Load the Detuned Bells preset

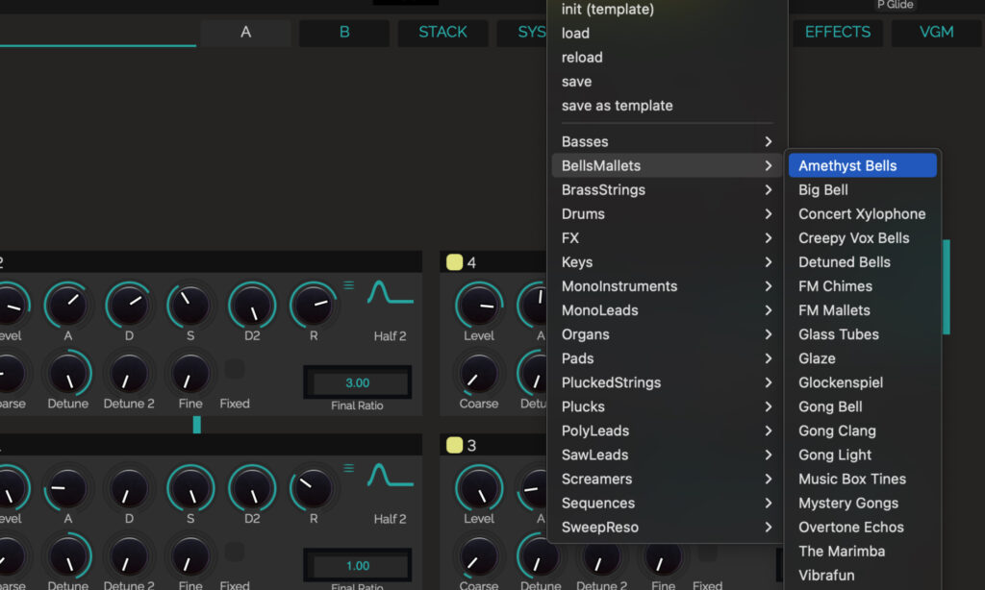[x=863, y=262]
